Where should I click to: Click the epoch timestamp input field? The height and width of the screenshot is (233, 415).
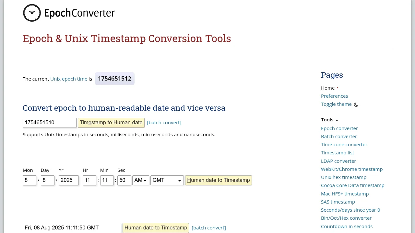(49, 123)
